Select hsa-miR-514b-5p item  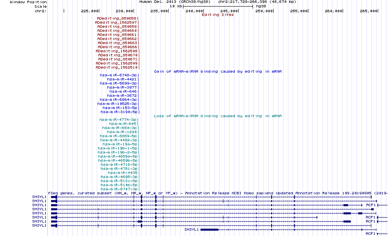point(119,185)
